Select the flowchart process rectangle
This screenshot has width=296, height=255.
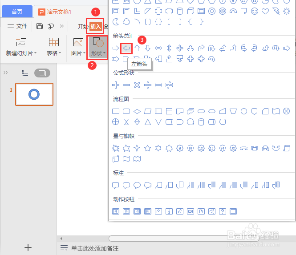pyautogui.click(x=116, y=111)
